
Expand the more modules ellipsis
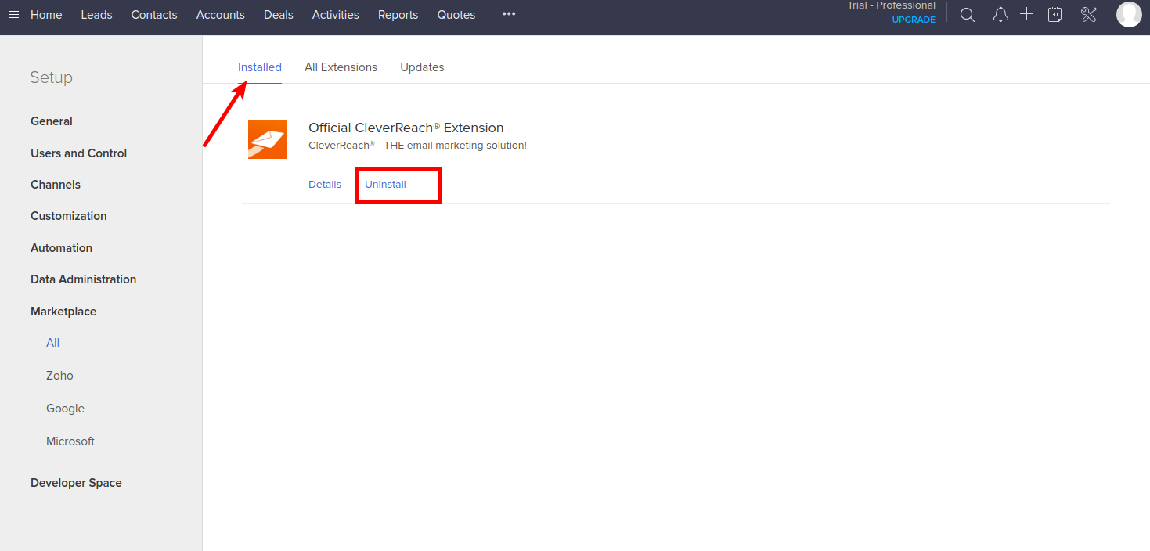coord(509,14)
